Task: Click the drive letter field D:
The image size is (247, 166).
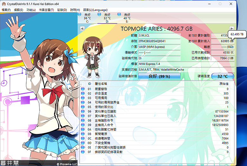Action: tap(159, 58)
